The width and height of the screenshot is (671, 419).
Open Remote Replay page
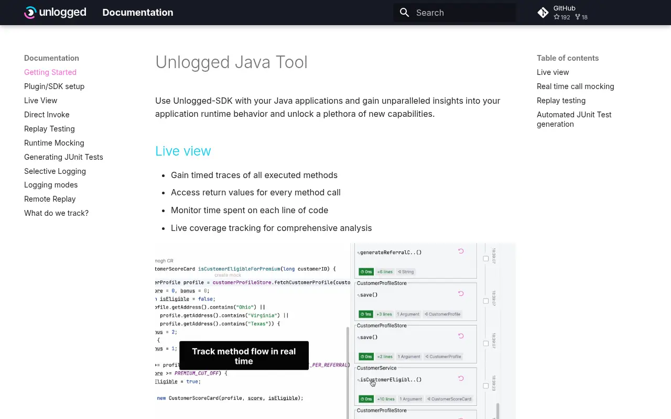pos(50,199)
